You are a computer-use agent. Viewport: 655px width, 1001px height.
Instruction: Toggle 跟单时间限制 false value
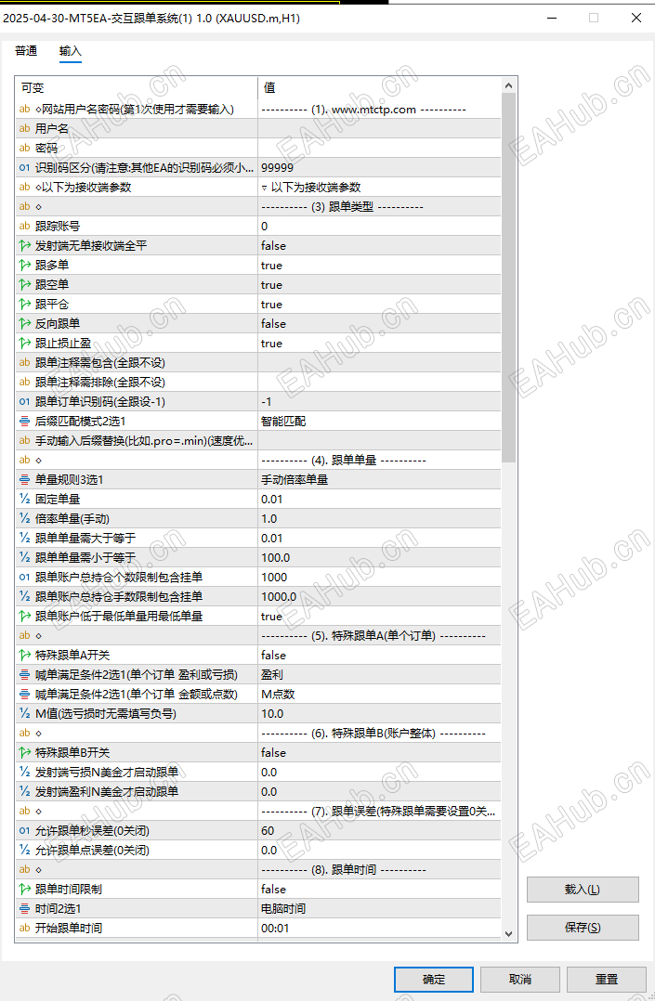pyautogui.click(x=380, y=889)
